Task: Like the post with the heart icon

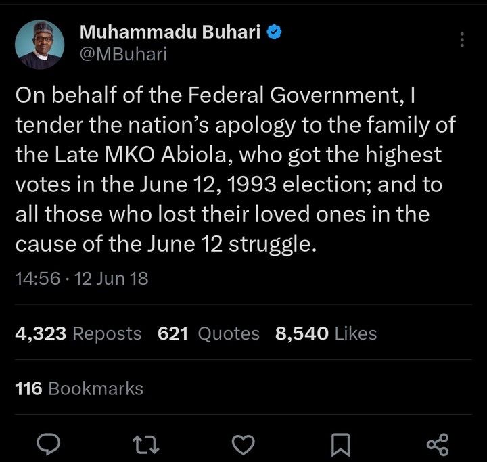Action: click(x=243, y=444)
